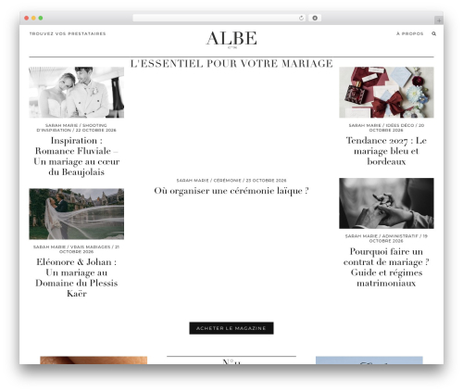Reload page with browser refresh icon
The height and width of the screenshot is (392, 463).
click(301, 19)
